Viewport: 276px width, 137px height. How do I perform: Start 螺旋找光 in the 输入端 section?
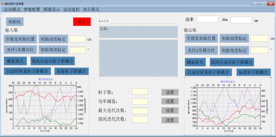15,61
